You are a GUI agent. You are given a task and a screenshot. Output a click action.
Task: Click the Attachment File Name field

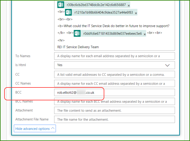pos(114,119)
